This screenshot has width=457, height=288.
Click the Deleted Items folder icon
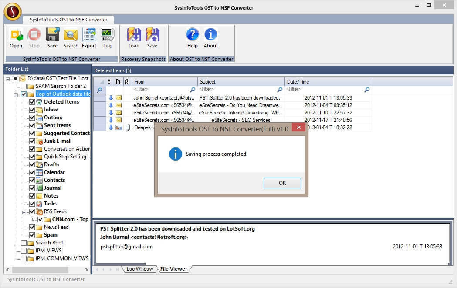pos(39,102)
